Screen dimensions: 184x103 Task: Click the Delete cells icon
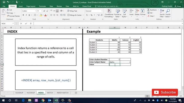pos(137,11)
